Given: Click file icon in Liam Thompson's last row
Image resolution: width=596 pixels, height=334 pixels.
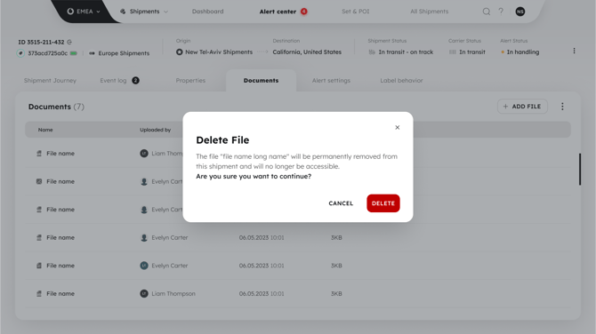Looking at the screenshot, I should [x=39, y=294].
